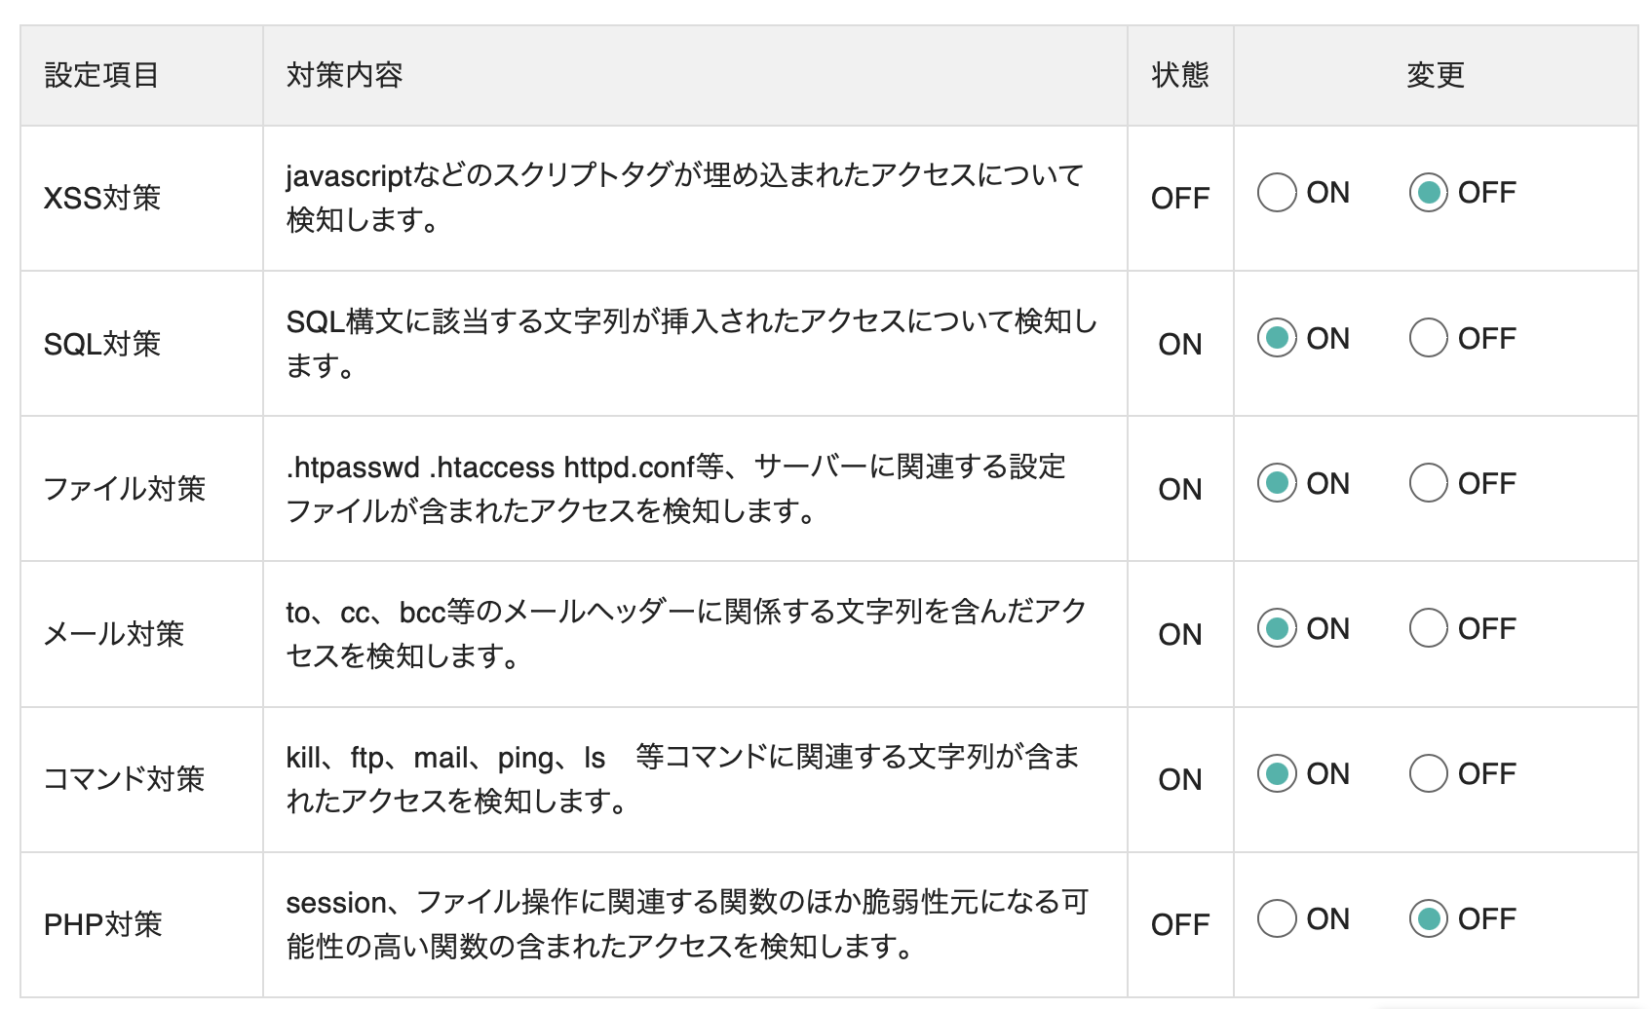Click the 設定項目 column header
The image size is (1651, 1009).
[x=101, y=75]
